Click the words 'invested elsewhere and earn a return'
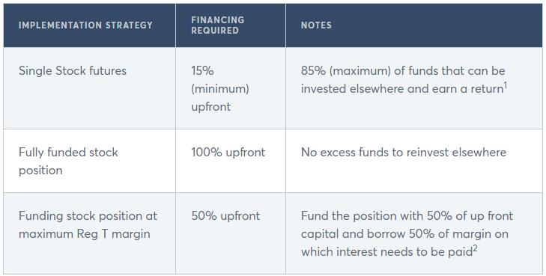The height and width of the screenshot is (276, 546). point(402,89)
